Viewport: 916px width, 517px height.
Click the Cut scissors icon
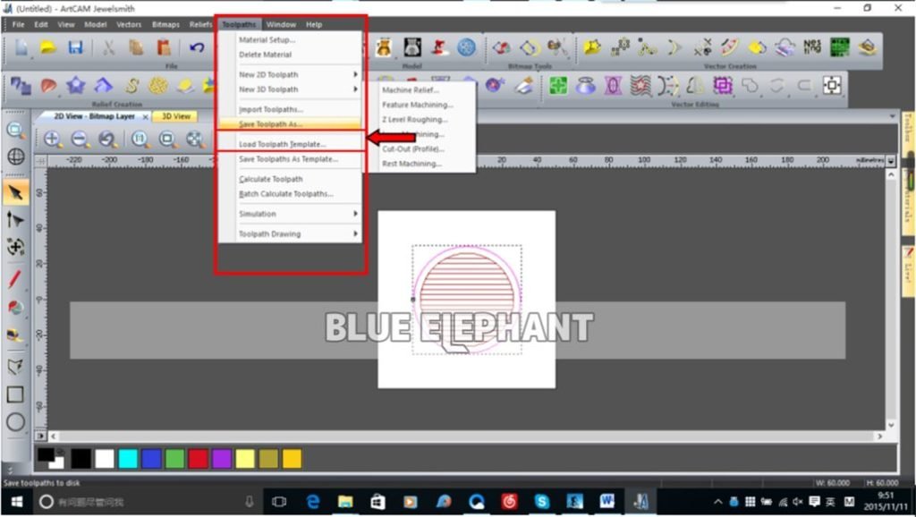(108, 48)
